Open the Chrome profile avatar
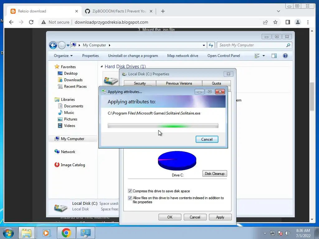The image size is (319, 239). click(298, 22)
